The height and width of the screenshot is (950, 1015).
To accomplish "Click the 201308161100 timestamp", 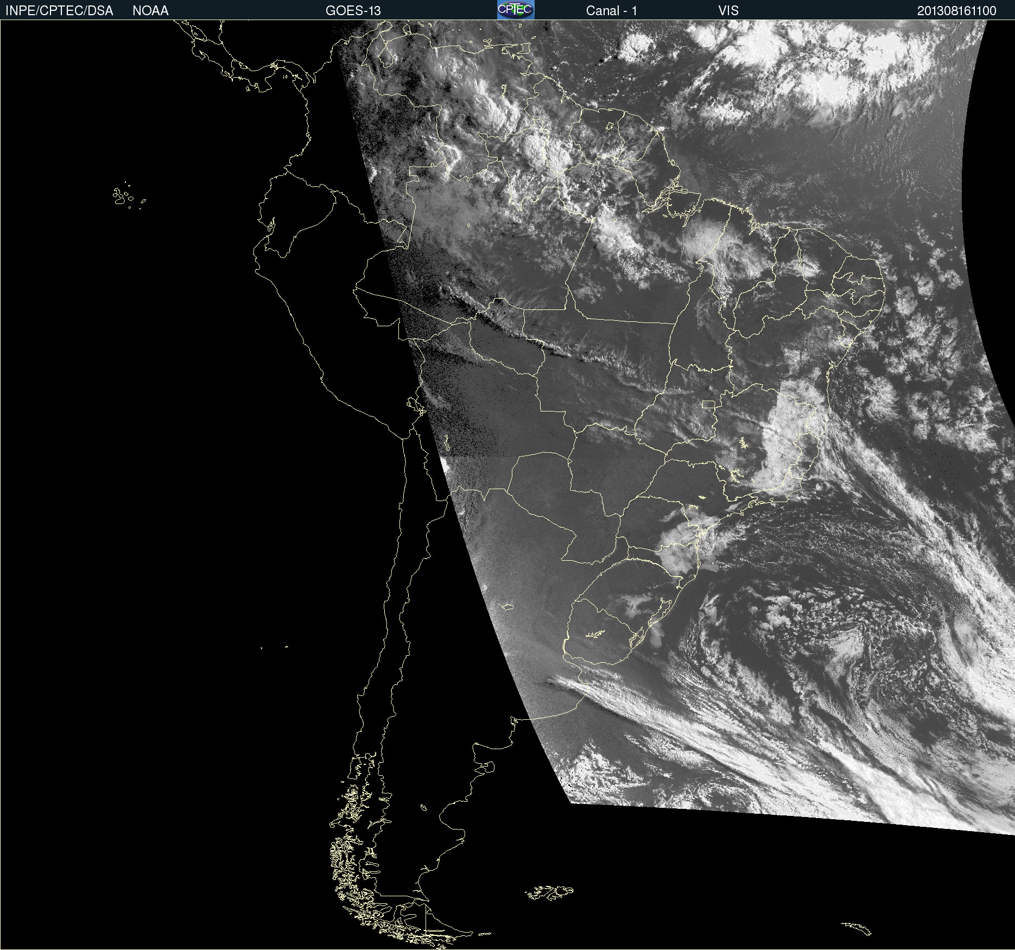I will 956,10.
